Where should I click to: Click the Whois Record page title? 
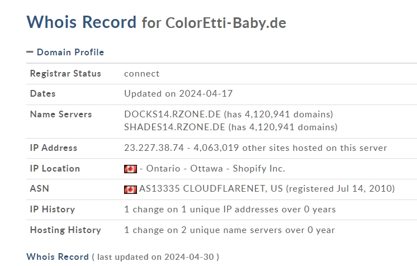coord(82,22)
